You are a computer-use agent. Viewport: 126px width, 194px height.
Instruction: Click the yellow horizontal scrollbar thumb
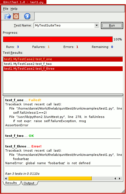tap(50, 178)
